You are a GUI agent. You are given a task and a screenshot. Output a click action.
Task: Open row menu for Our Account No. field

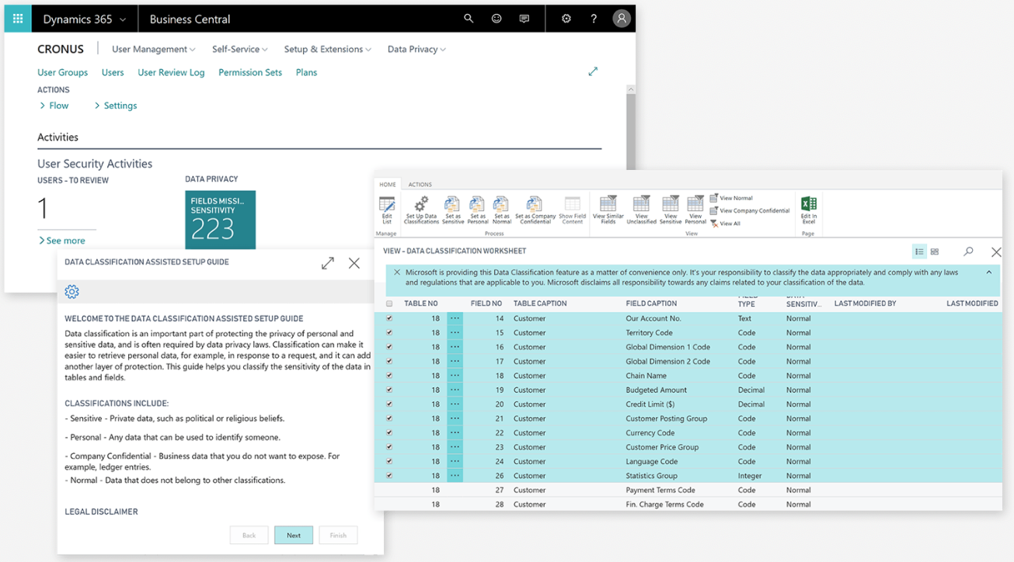tap(455, 318)
